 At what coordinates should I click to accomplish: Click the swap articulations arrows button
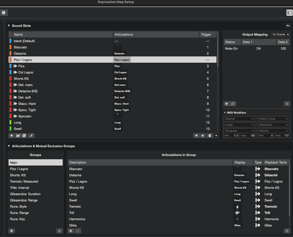(78, 231)
